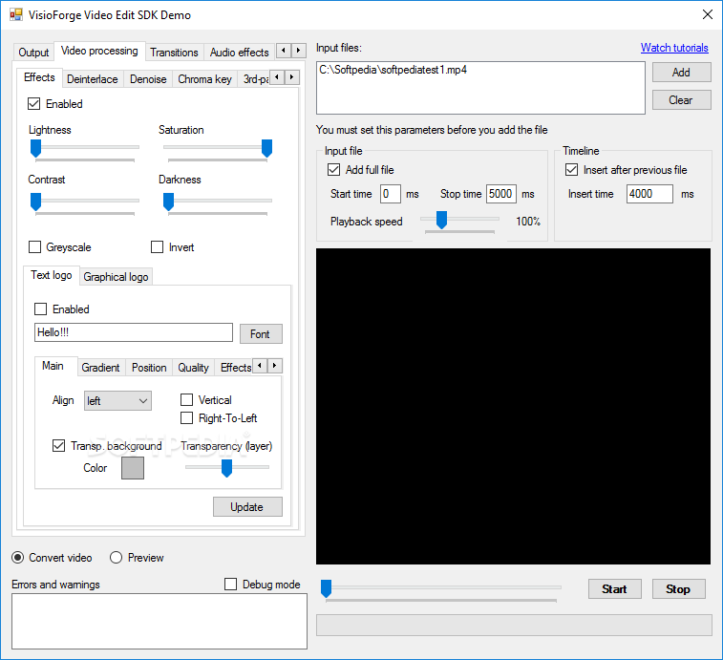The image size is (723, 660).
Task: Click the video seek slider handle
Action: pyautogui.click(x=326, y=589)
